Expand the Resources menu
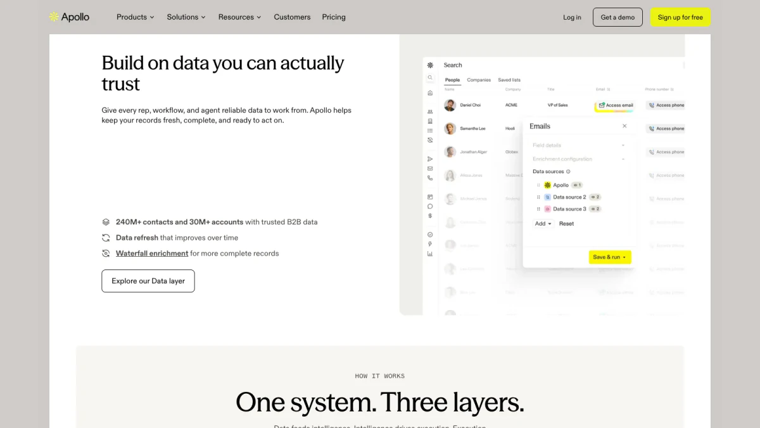The height and width of the screenshot is (428, 760). coord(239,17)
